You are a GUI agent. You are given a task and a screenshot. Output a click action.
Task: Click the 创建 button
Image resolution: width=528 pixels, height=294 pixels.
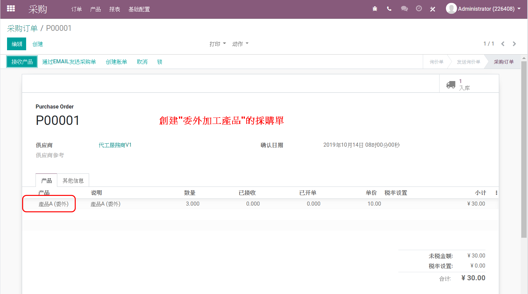(x=38, y=44)
